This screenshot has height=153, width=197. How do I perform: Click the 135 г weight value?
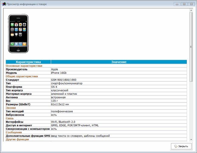click(x=55, y=101)
